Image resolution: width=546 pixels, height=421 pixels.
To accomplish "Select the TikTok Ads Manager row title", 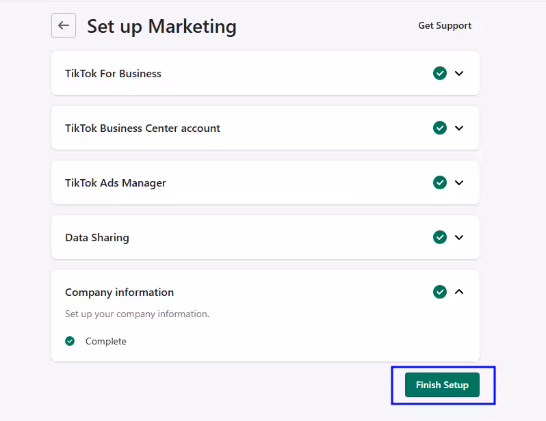I will pos(116,182).
